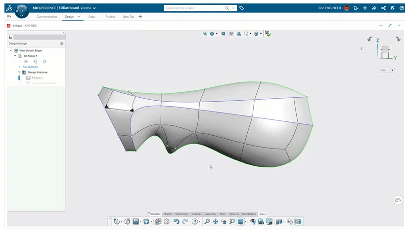Select Picture.1 in the design tree
405x229 pixels.
(37, 77)
